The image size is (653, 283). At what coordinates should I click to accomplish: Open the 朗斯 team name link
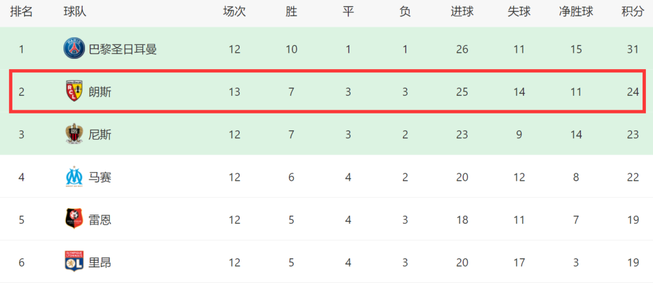pyautogui.click(x=100, y=92)
